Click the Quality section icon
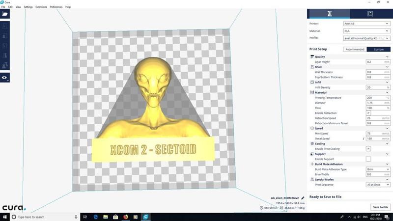Image resolution: width=393 pixels, height=221 pixels. pyautogui.click(x=312, y=56)
